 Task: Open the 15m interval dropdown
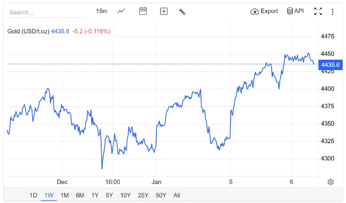pyautogui.click(x=102, y=11)
